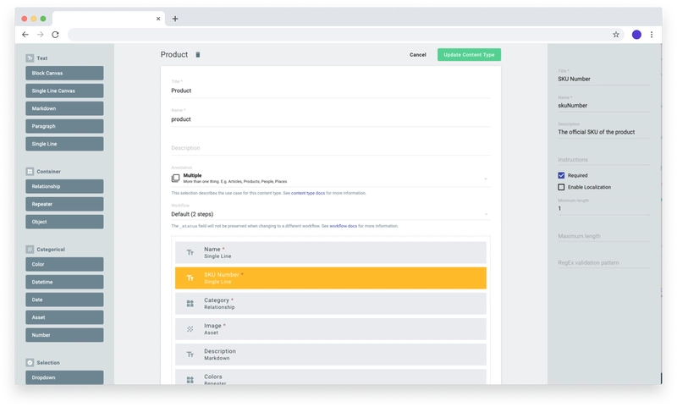Bookmark page with the star icon
This screenshot has width=677, height=407.
616,35
